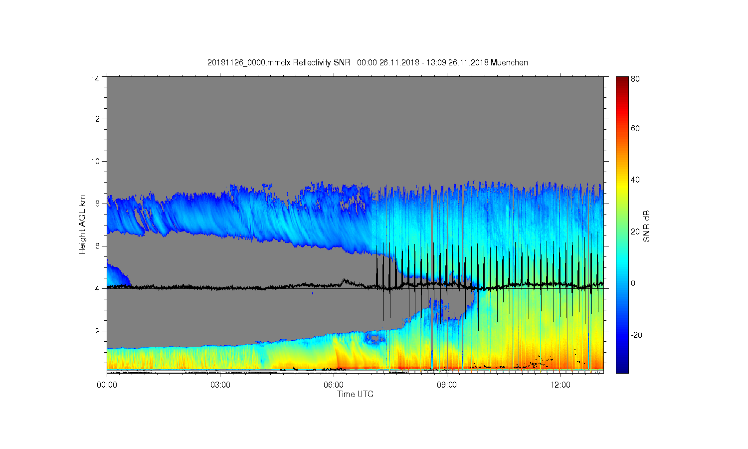Click the 03:00 time tick label

pos(220,385)
